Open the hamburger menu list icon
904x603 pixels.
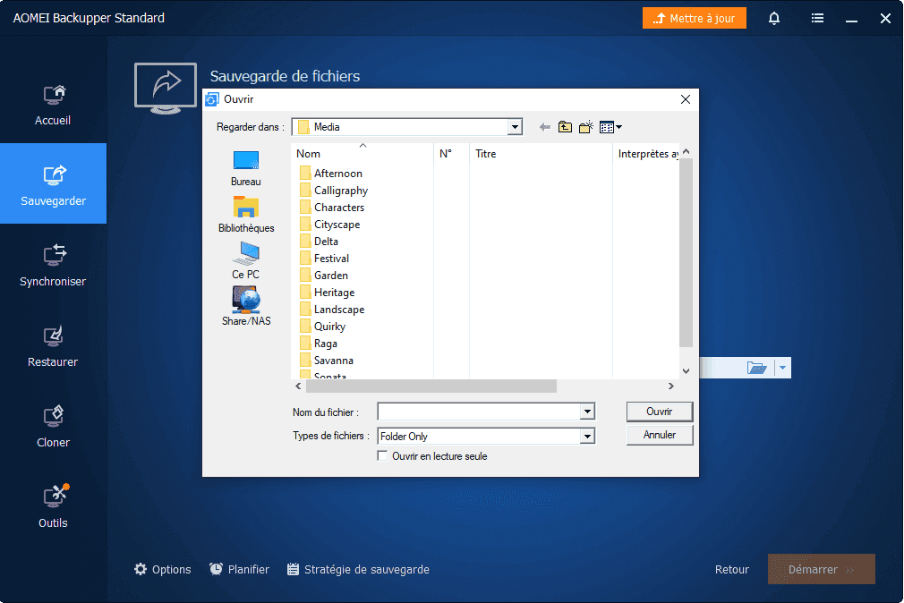(x=817, y=19)
